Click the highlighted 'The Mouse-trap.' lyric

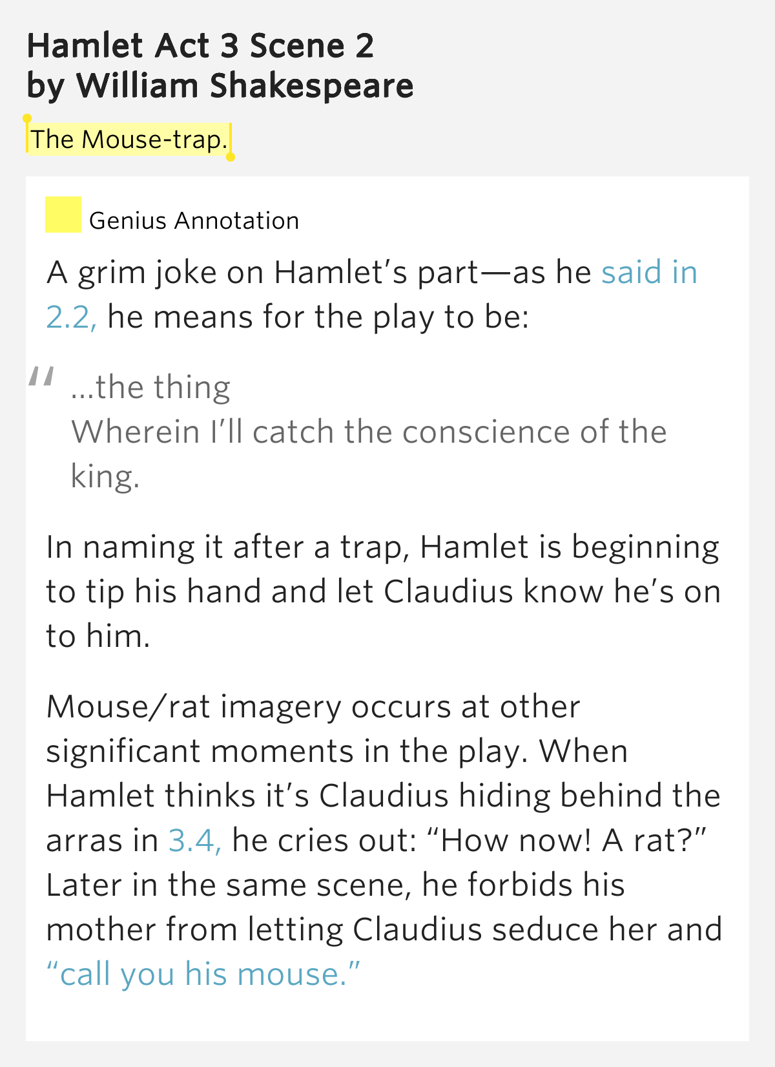(129, 140)
